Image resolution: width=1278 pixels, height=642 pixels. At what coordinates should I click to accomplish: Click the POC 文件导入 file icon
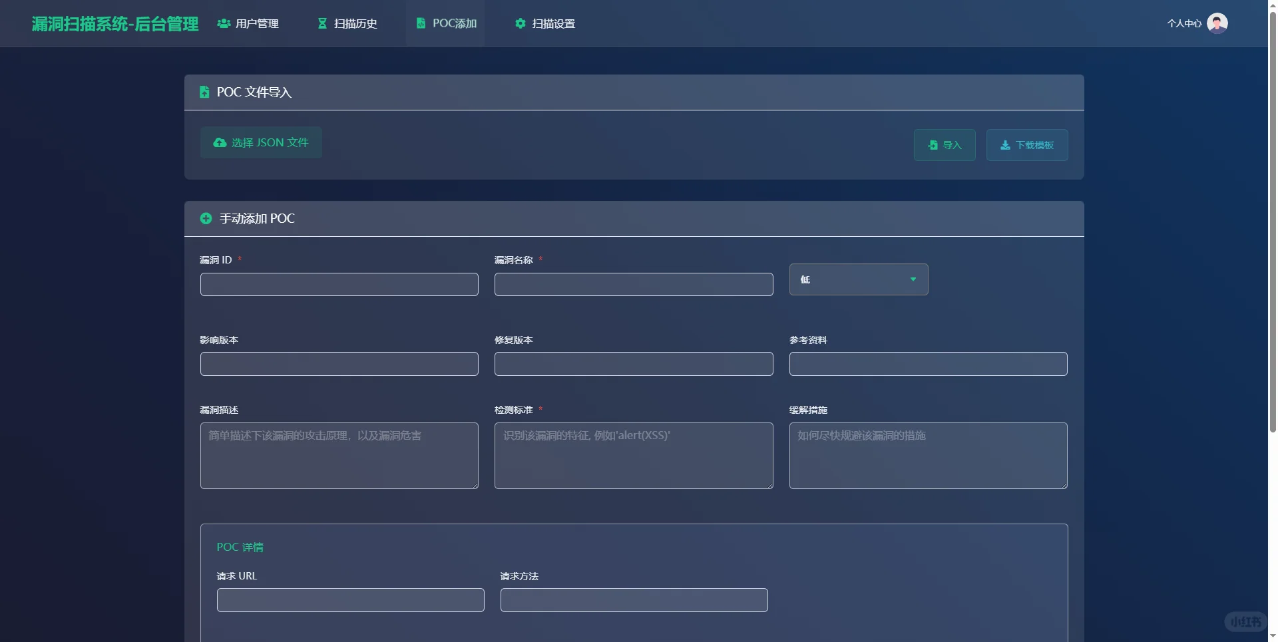tap(204, 92)
